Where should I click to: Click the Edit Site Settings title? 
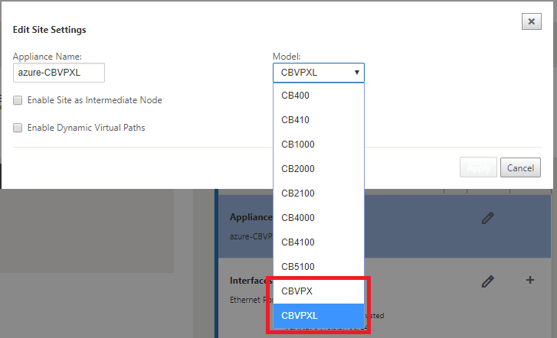click(49, 30)
